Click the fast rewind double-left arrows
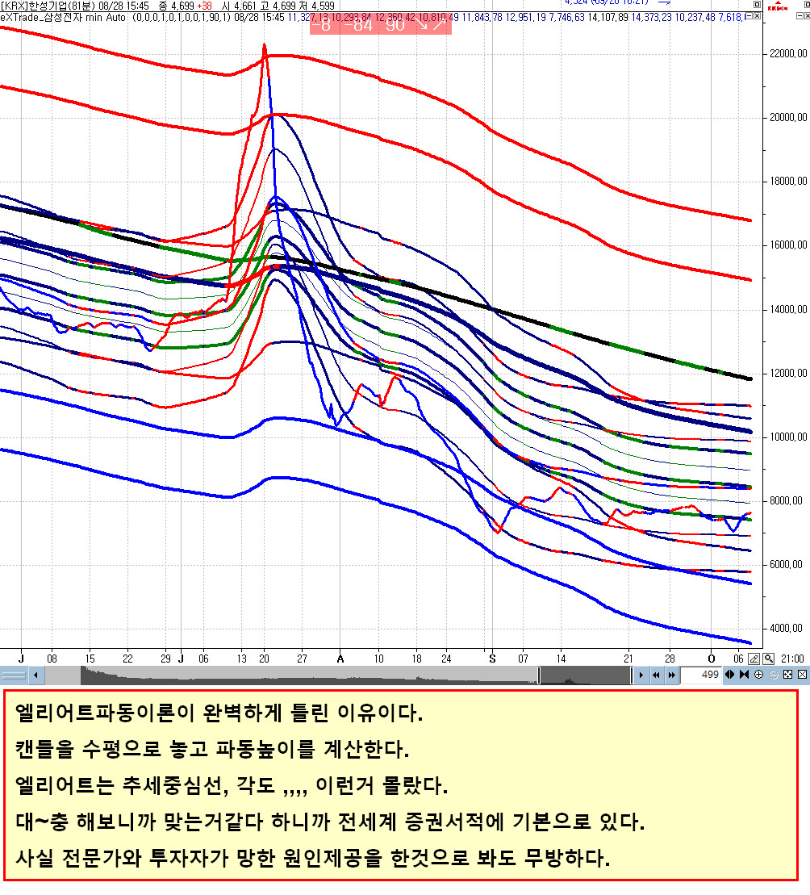The width and height of the screenshot is (810, 895). (656, 675)
